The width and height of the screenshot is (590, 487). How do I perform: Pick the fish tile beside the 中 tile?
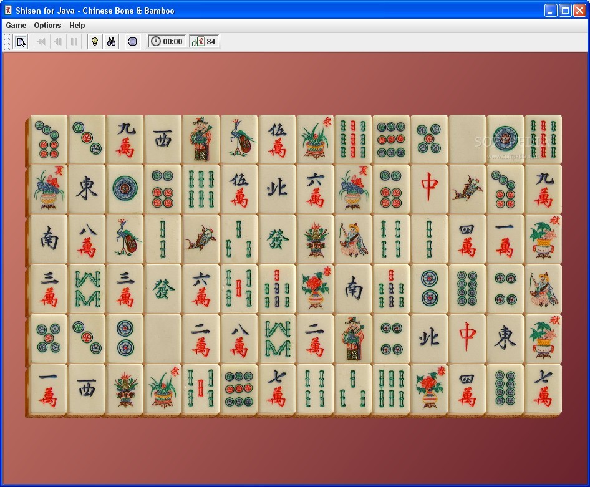pyautogui.click(x=467, y=189)
